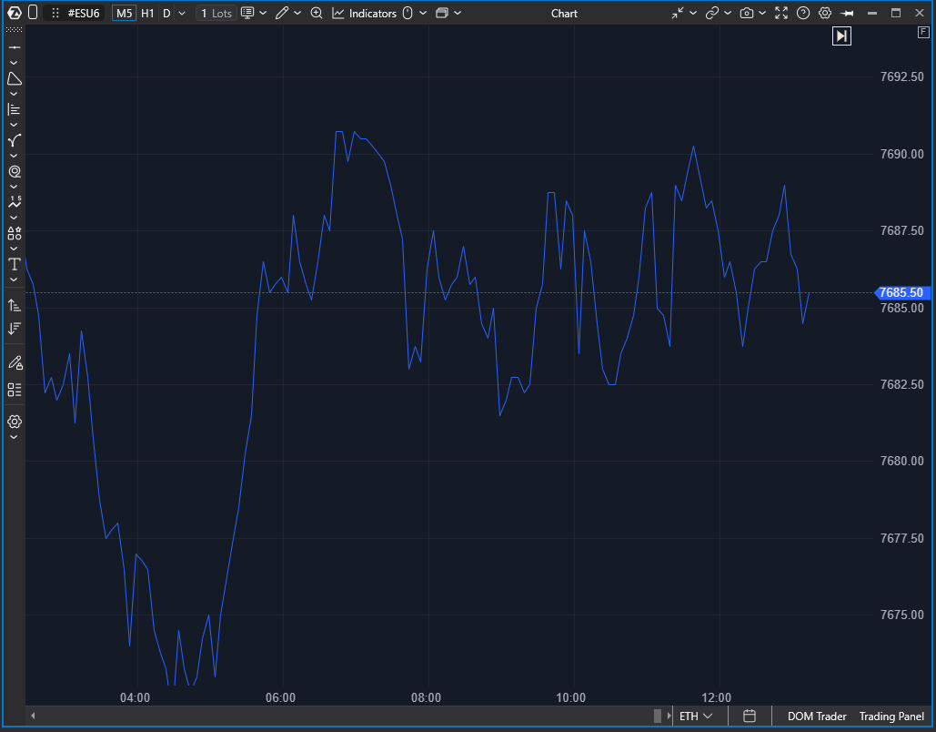
Task: Click the small F button at chart corner
Action: click(x=923, y=32)
